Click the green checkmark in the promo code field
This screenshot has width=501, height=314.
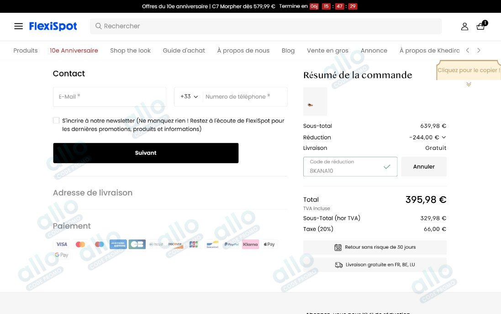387,166
